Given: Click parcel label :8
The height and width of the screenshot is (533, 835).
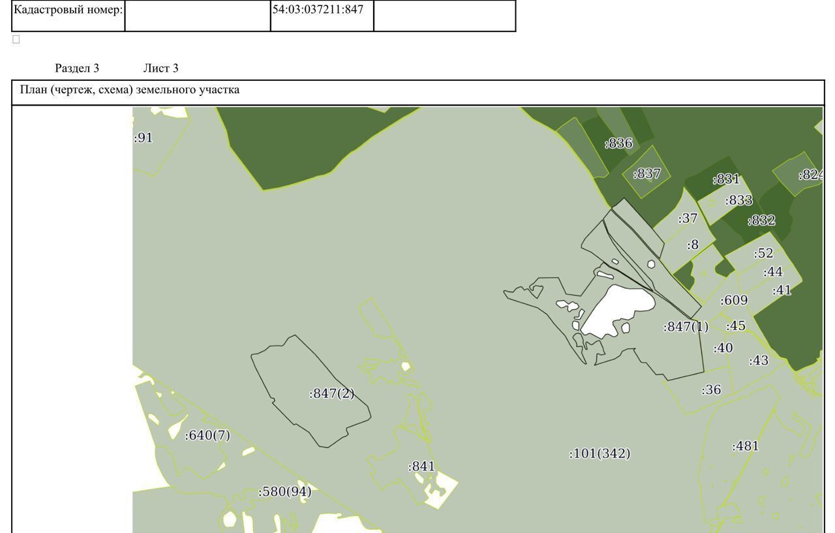Looking at the screenshot, I should pyautogui.click(x=692, y=245).
